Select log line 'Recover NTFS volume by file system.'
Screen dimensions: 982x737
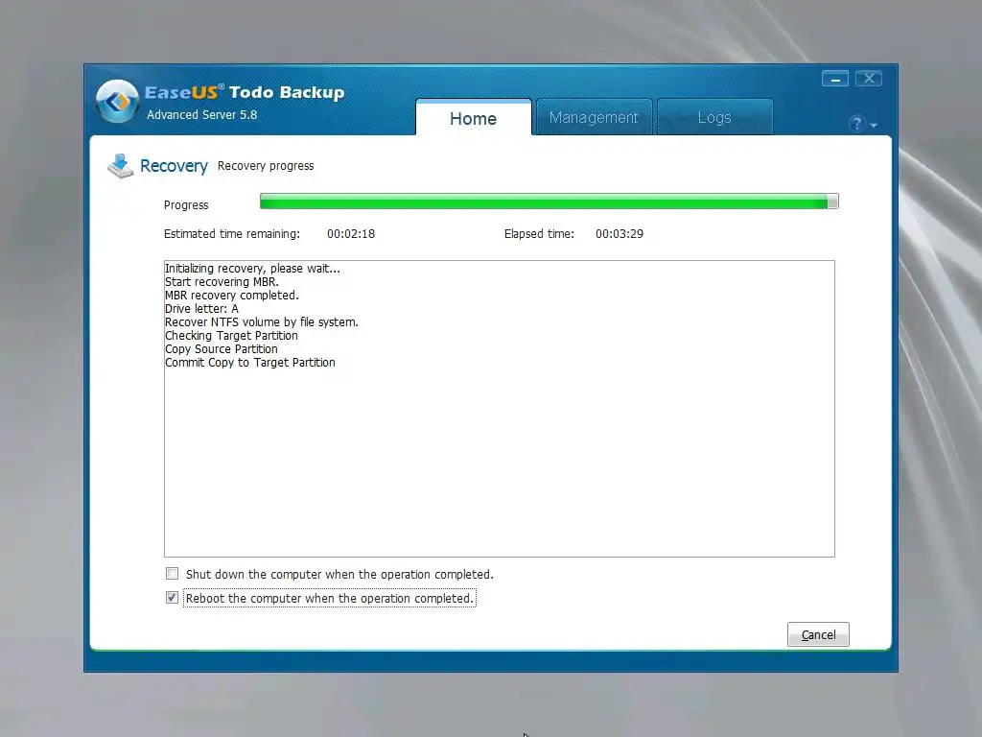click(x=262, y=322)
